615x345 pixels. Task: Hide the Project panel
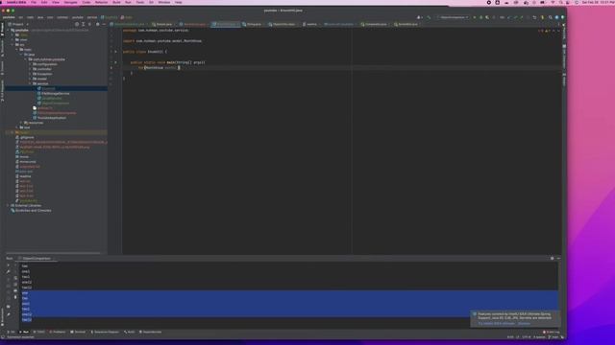[x=104, y=24]
